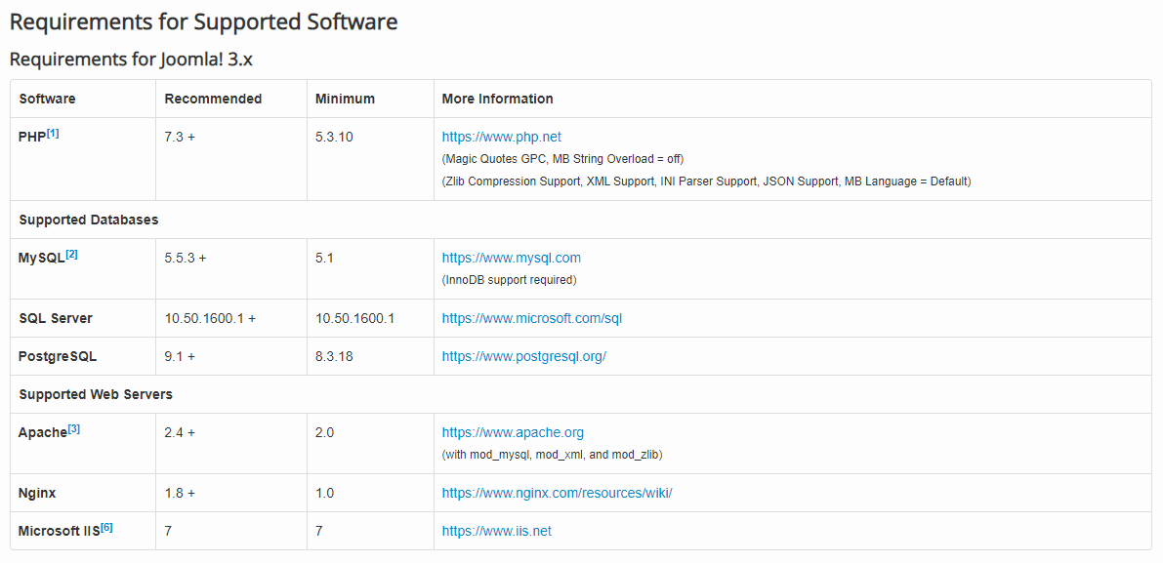This screenshot has width=1163, height=563.
Task: Click the "Requirements for Supported Software" heading
Action: (x=203, y=21)
